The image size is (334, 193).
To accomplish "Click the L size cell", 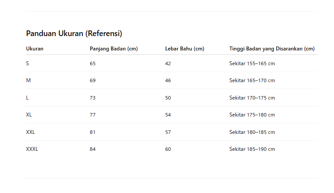I will coord(27,98).
